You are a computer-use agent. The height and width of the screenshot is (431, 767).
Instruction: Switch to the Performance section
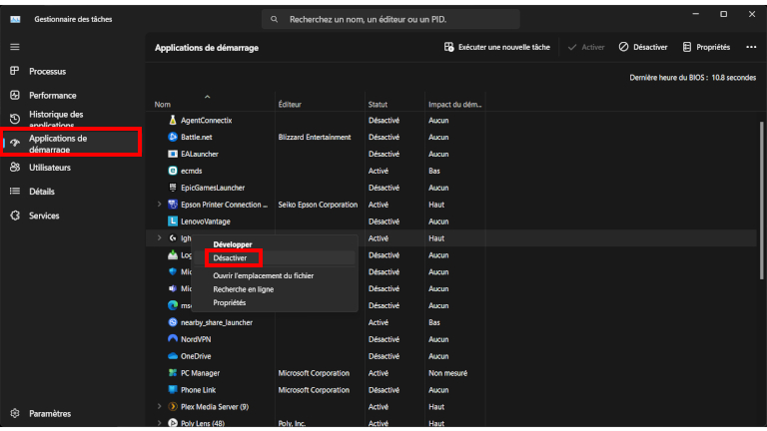coord(52,96)
